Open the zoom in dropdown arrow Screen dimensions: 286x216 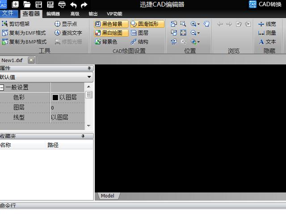click(198, 24)
